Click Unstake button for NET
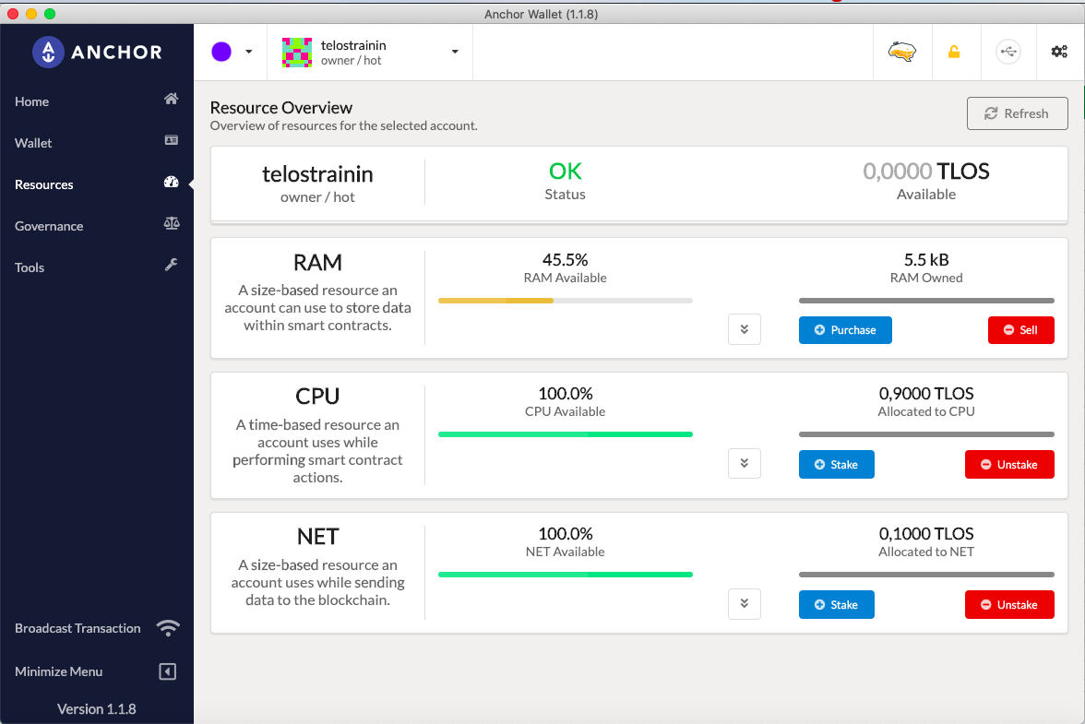Viewport: 1085px width, 724px height. [1009, 604]
